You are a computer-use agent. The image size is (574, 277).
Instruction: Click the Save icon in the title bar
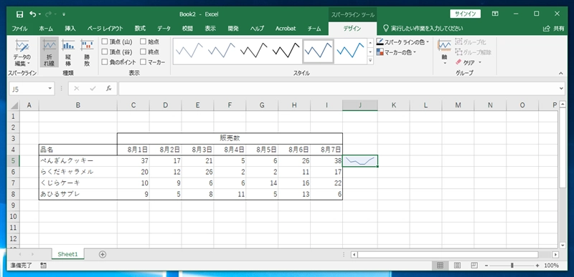(x=20, y=14)
